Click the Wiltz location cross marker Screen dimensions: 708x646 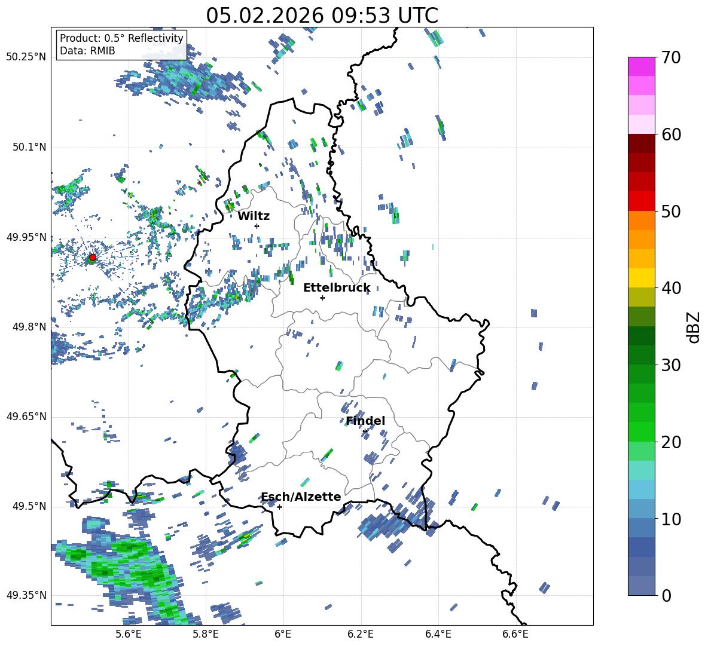(257, 226)
